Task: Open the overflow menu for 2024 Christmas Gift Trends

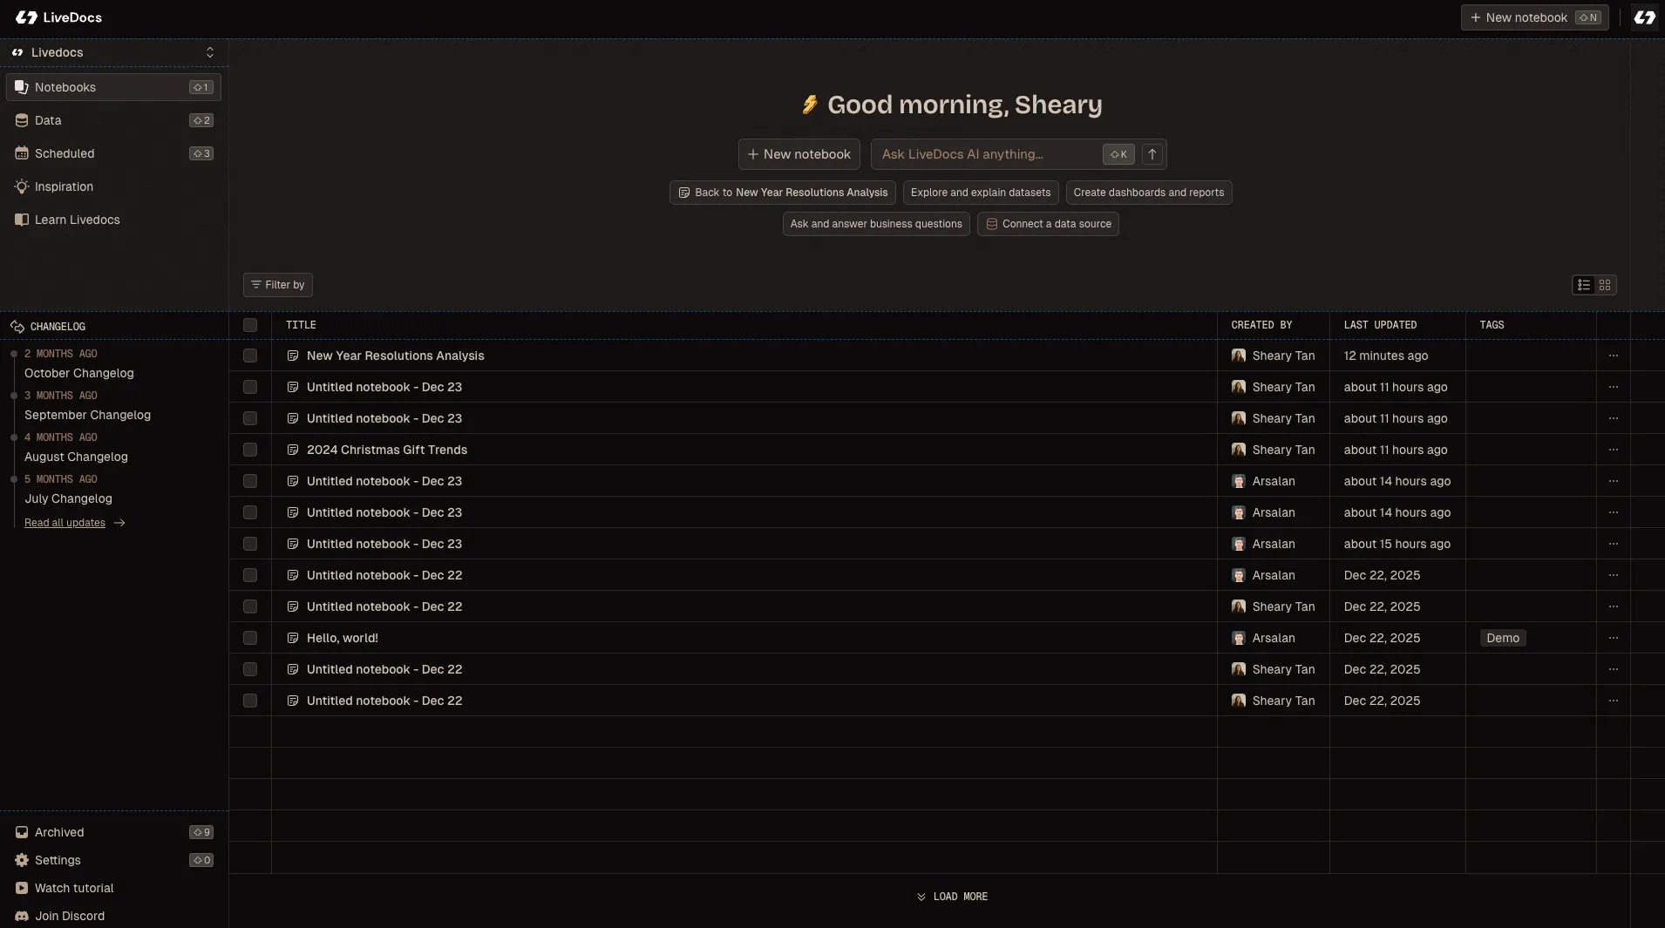Action: 1614,450
